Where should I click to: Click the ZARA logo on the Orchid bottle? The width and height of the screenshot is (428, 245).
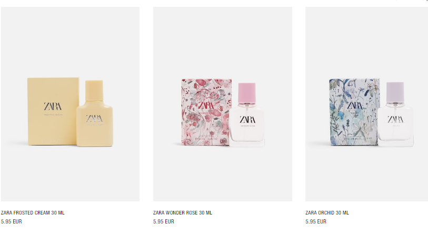(x=395, y=119)
